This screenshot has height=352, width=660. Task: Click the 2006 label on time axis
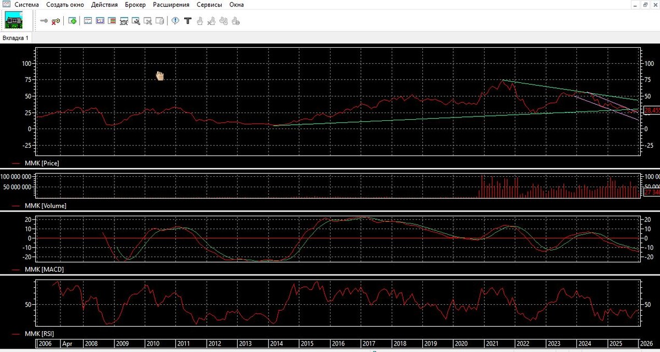45,344
